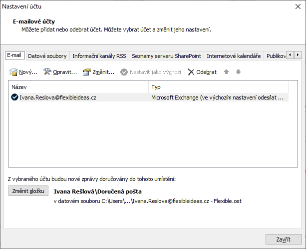Go to the Internetové kalendáře tab

234,56
